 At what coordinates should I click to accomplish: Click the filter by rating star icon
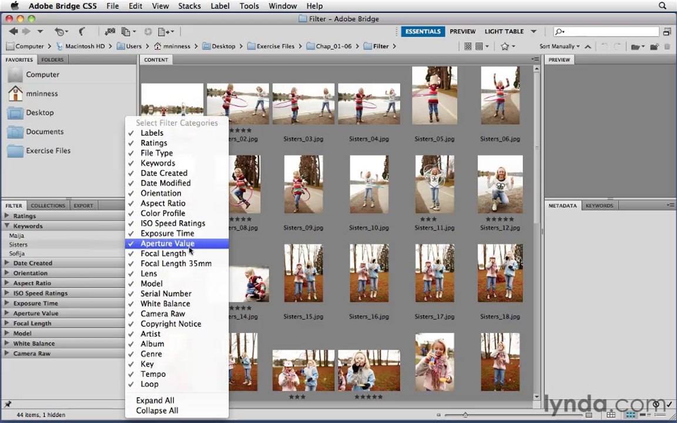tap(507, 46)
